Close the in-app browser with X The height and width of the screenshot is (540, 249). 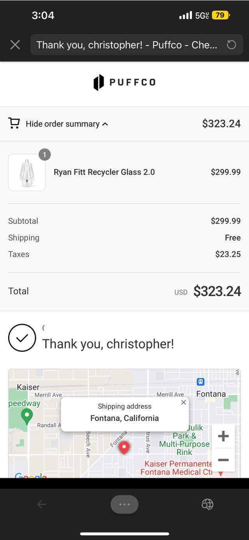[15, 45]
